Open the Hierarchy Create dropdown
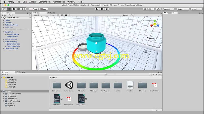Image resolution: width=204 pixels, height=114 pixels. coord(5,15)
